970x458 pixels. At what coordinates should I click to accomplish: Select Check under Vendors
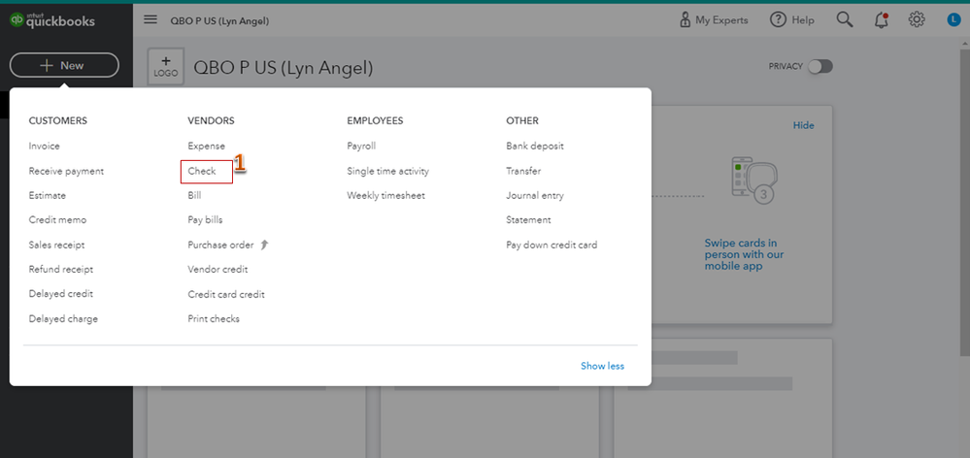click(202, 171)
